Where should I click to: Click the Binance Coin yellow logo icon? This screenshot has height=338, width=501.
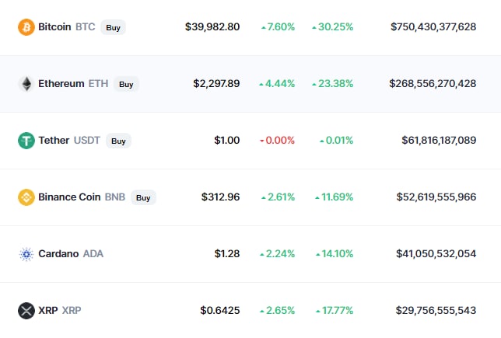point(26,197)
